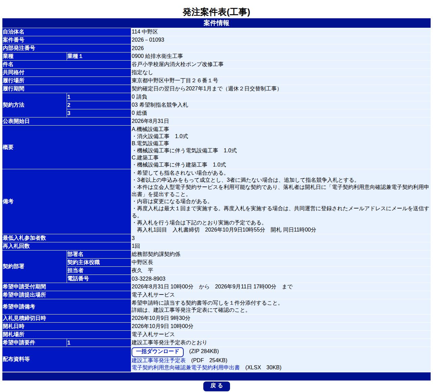The image size is (433, 392).
Task: Select the case number 2026－01093
Action: pyautogui.click(x=148, y=40)
